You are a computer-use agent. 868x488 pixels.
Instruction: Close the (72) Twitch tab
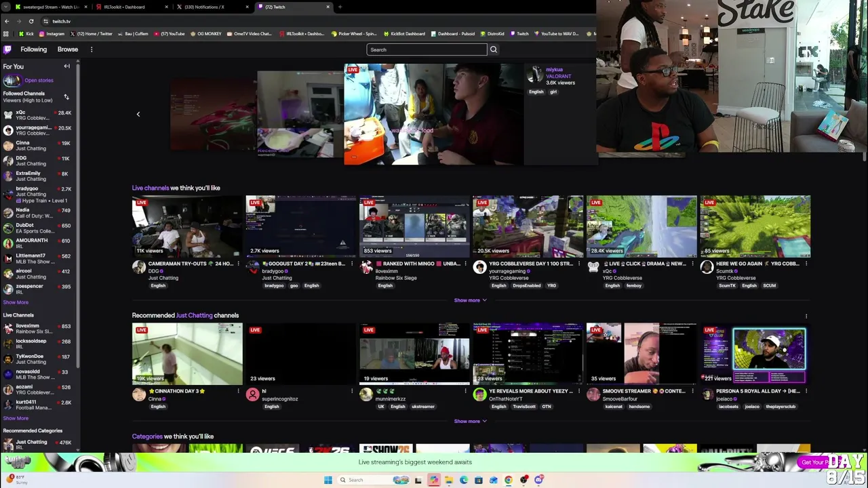328,7
